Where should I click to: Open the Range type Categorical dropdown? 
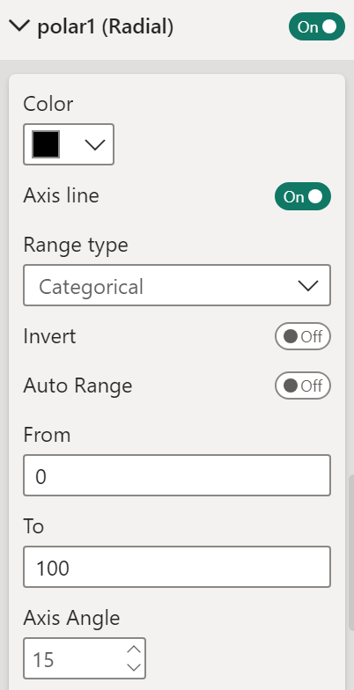pos(177,285)
